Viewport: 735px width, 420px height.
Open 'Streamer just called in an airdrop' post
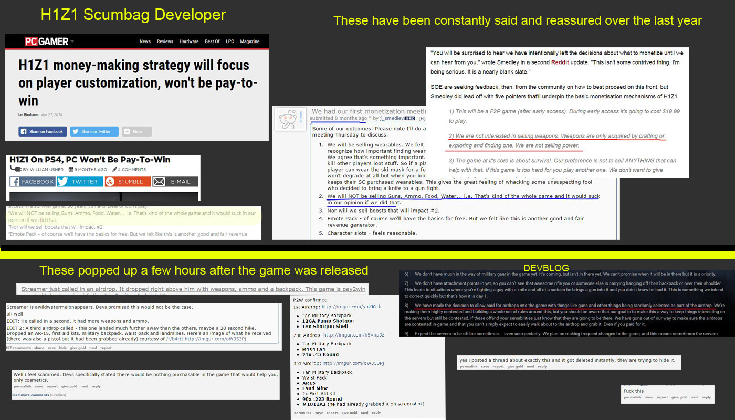[193, 289]
